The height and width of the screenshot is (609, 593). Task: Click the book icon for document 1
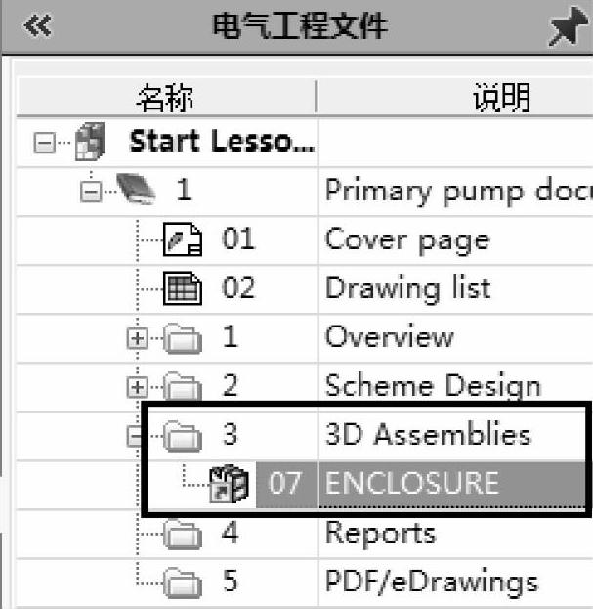pyautogui.click(x=139, y=191)
